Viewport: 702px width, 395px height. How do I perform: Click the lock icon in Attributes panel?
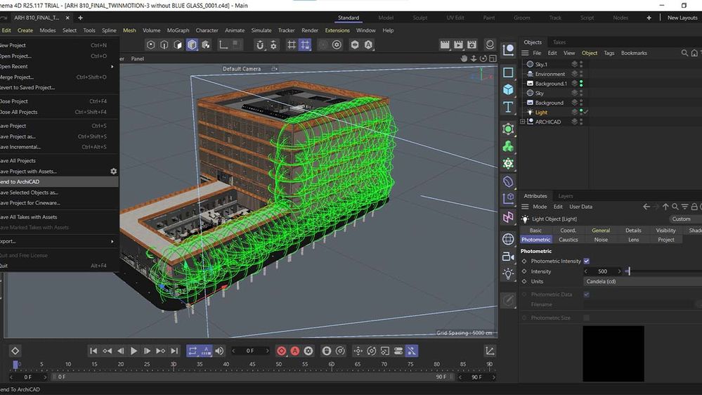tap(694, 207)
